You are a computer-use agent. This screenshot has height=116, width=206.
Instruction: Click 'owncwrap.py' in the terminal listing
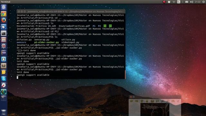tap(42, 39)
